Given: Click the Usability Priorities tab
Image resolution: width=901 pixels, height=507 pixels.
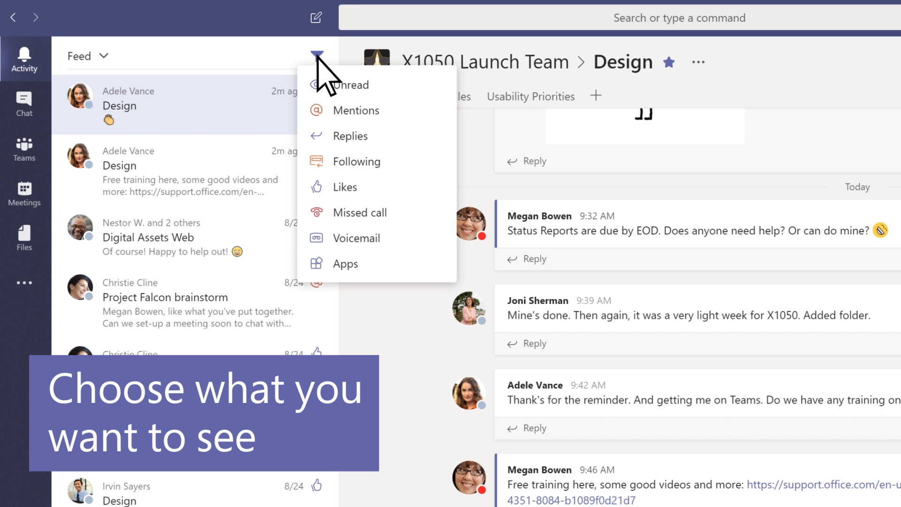Looking at the screenshot, I should [x=530, y=96].
